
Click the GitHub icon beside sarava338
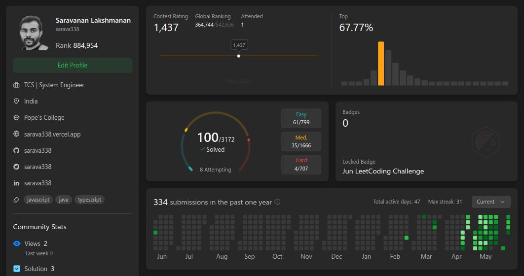(16, 150)
